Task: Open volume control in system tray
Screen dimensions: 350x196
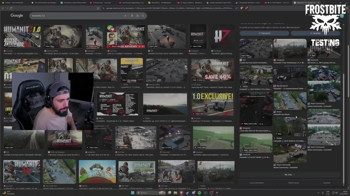Action: 336,193
